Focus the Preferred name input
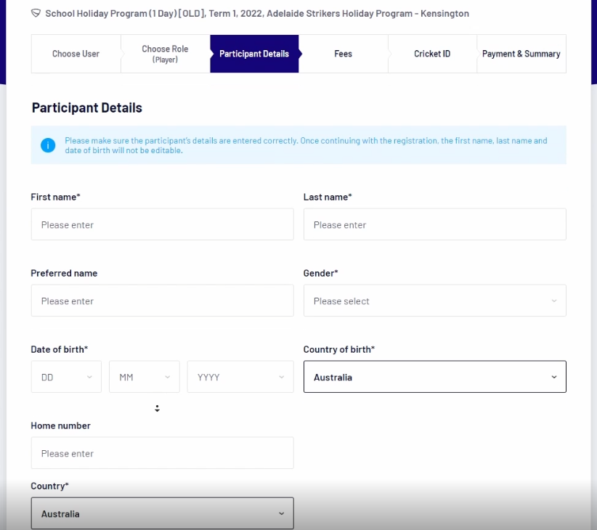The image size is (597, 530). point(162,301)
